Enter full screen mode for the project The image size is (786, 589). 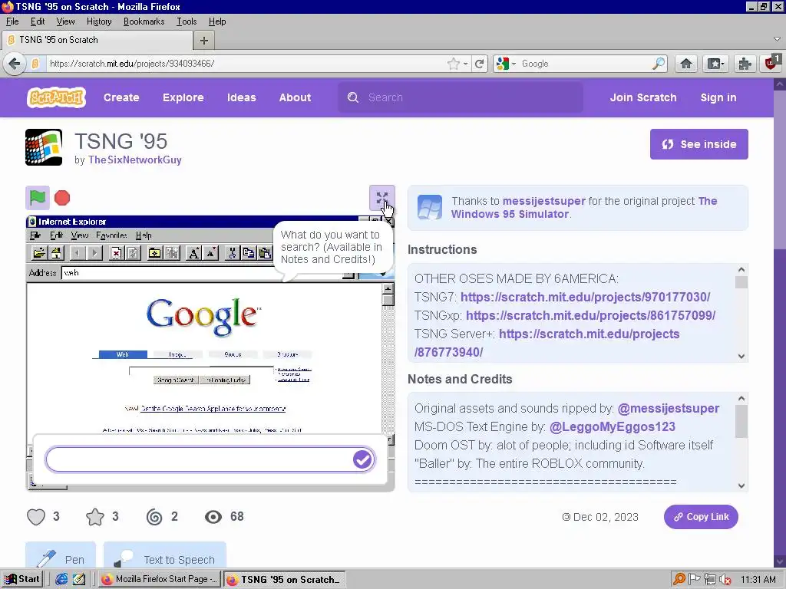pyautogui.click(x=382, y=198)
